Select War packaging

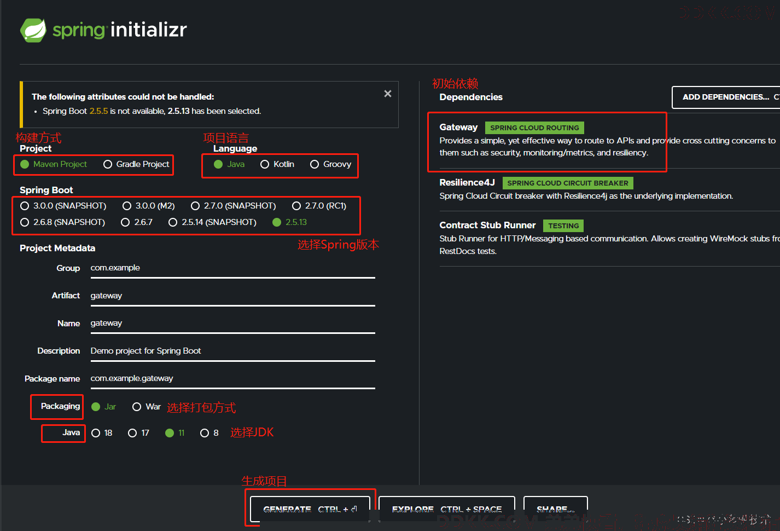(147, 407)
